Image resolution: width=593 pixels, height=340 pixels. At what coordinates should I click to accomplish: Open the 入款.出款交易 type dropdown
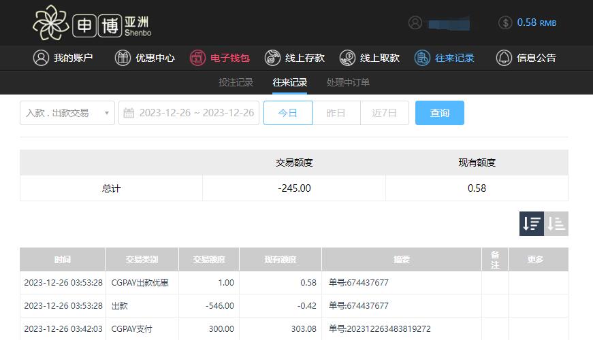67,113
